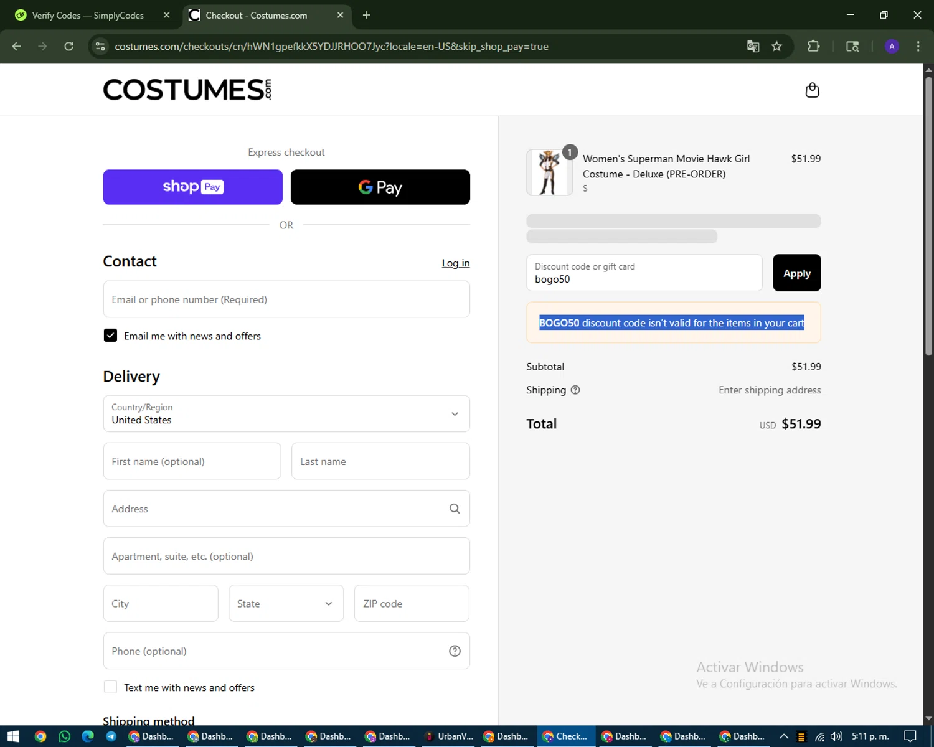Screen dimensions: 934x747
Task: Open the tab search side panel icon
Action: 852,46
